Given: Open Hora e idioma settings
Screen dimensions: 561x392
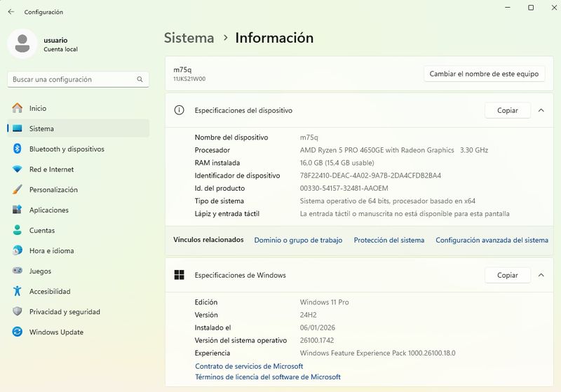Looking at the screenshot, I should pos(79,251).
